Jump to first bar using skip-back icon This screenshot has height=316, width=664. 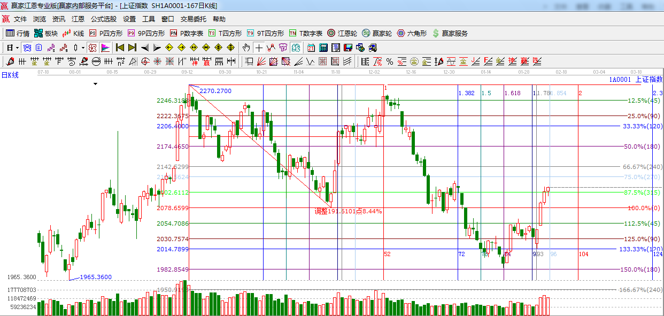click(x=120, y=48)
